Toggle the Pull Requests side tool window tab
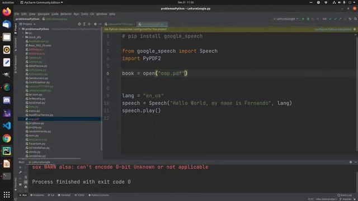This screenshot has height=201, width=358. point(16,65)
